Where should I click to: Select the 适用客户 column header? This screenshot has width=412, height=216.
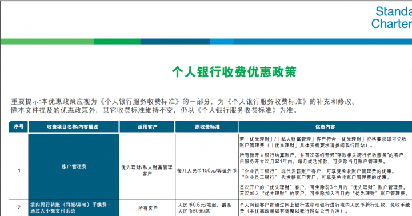(147, 127)
